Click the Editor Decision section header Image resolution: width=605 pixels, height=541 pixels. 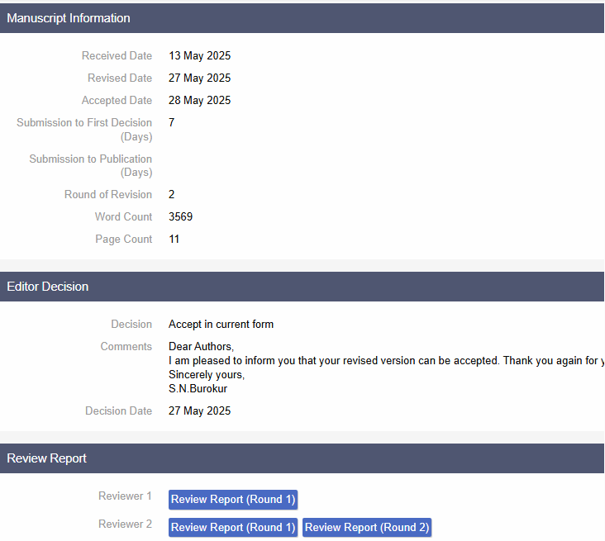point(48,287)
